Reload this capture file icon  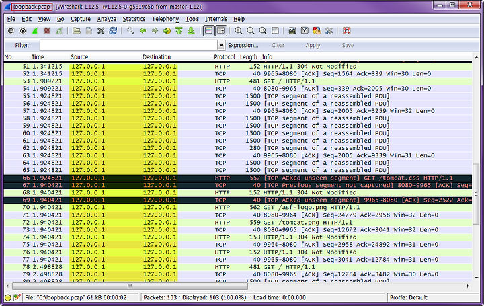(x=113, y=30)
